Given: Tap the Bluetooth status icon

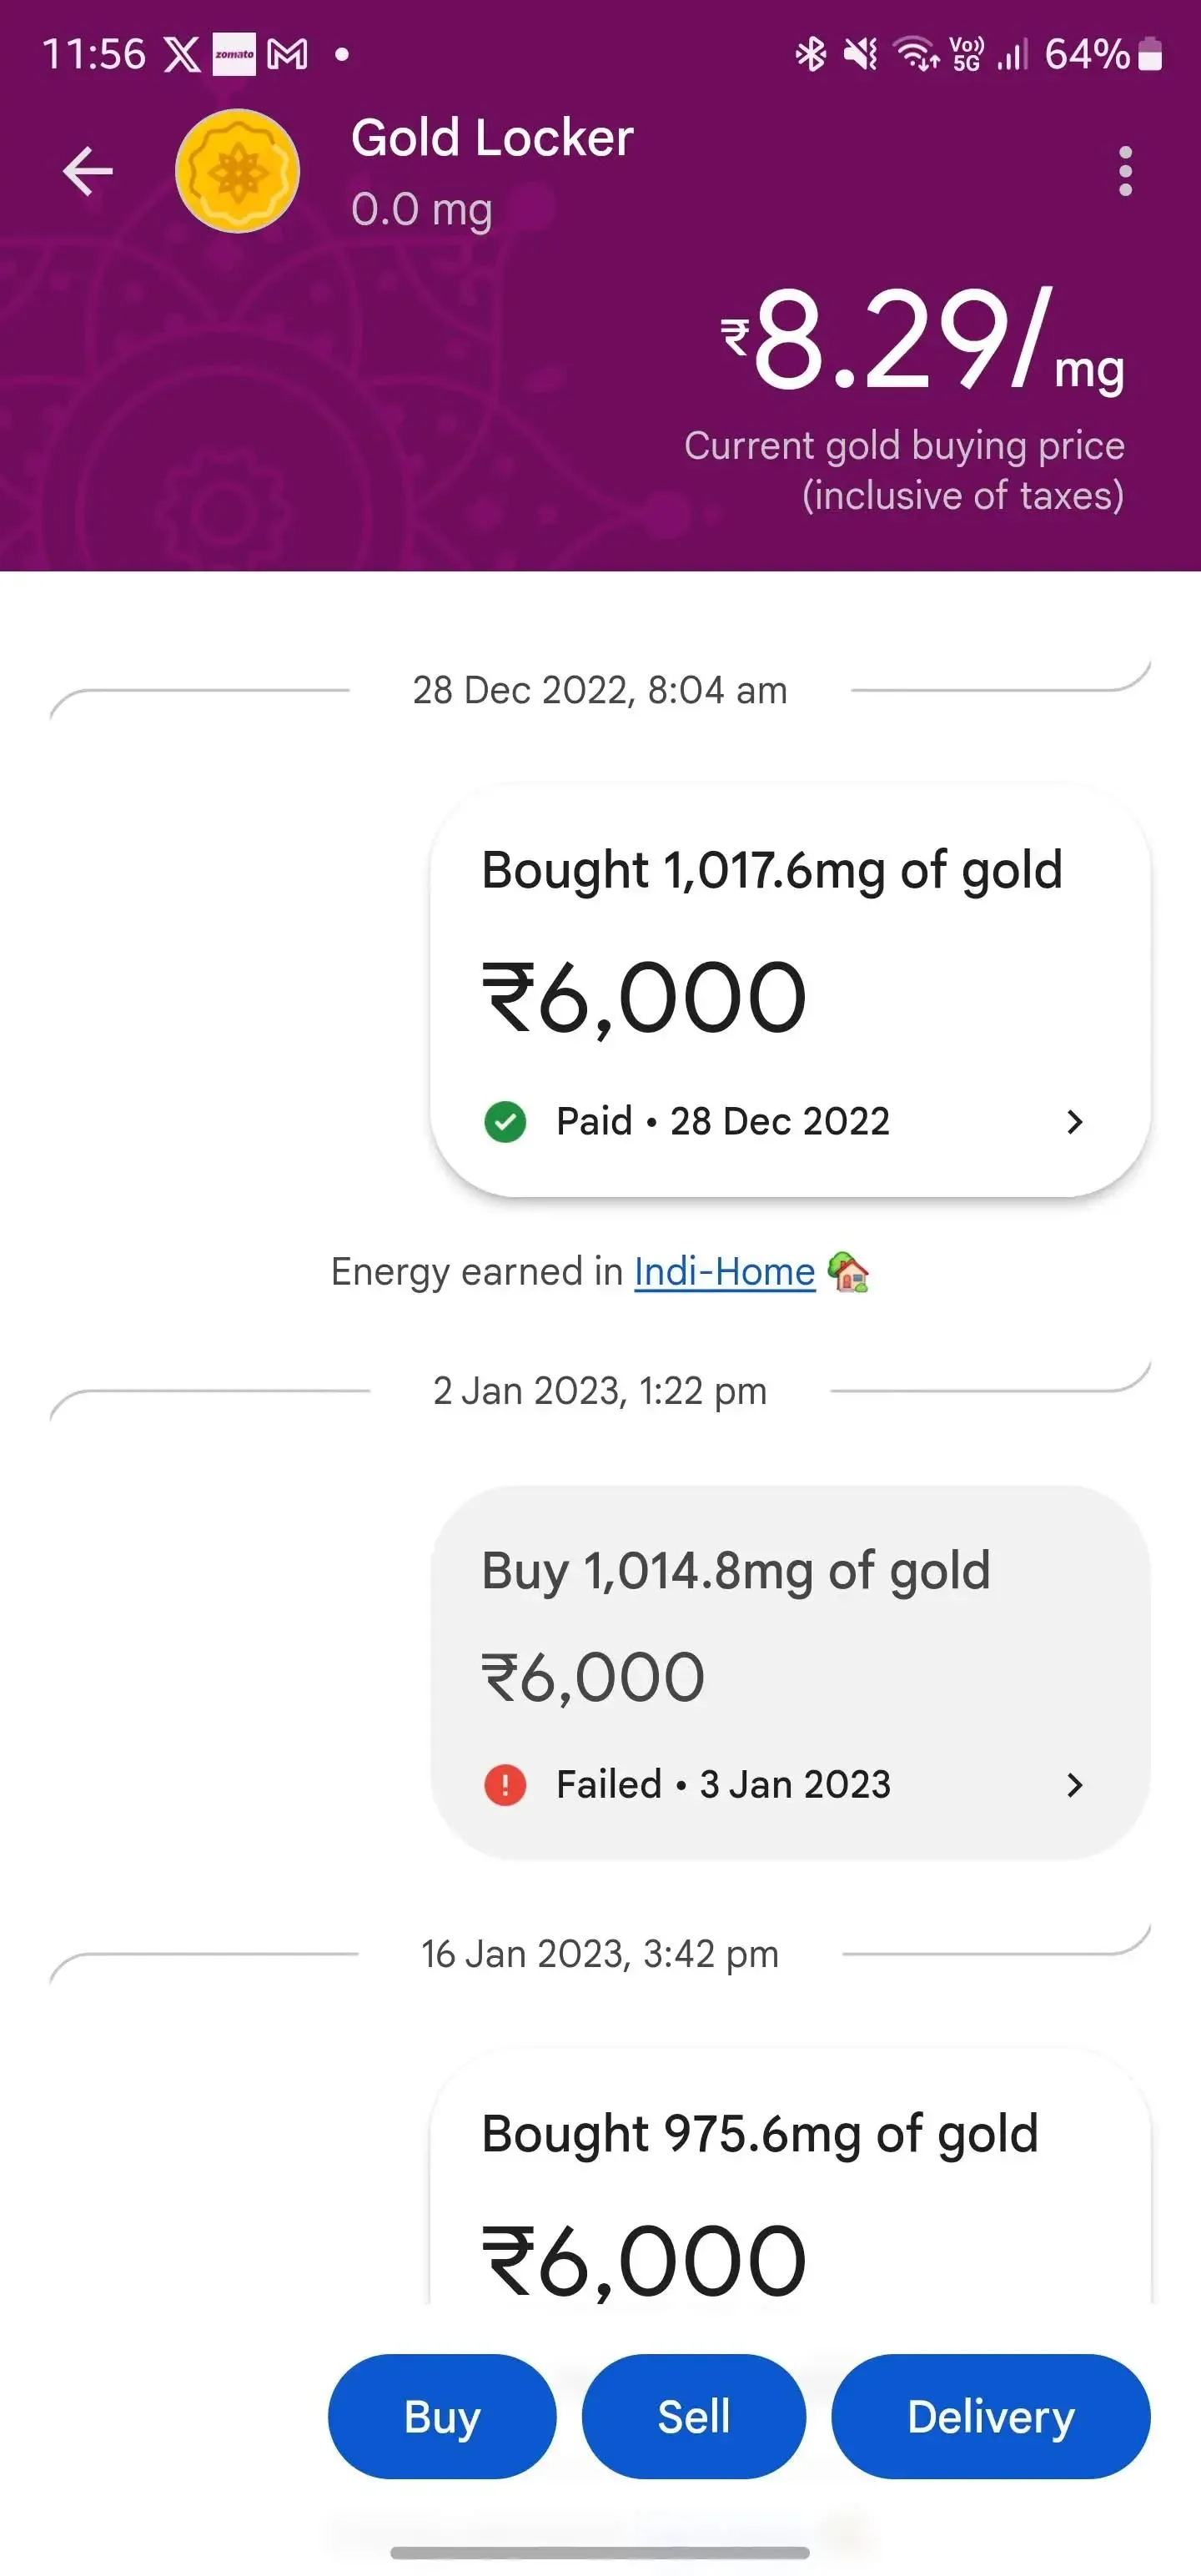Looking at the screenshot, I should (810, 54).
